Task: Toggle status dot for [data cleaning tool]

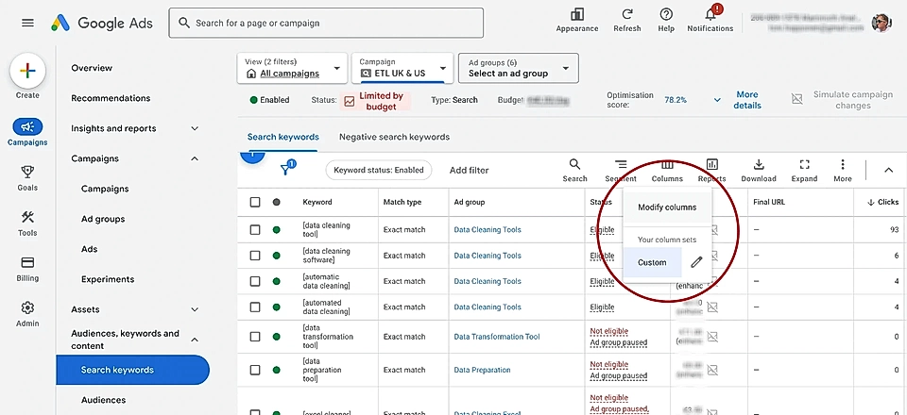Action: click(277, 230)
